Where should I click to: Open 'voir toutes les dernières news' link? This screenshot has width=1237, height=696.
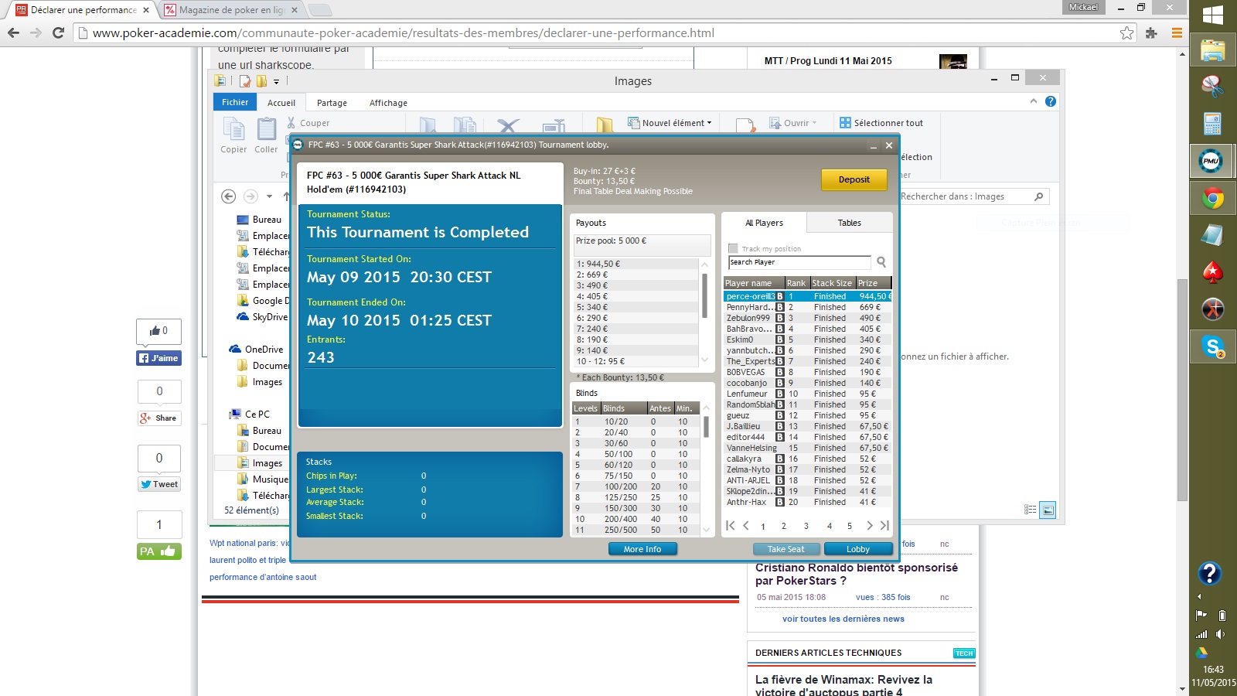pyautogui.click(x=843, y=619)
